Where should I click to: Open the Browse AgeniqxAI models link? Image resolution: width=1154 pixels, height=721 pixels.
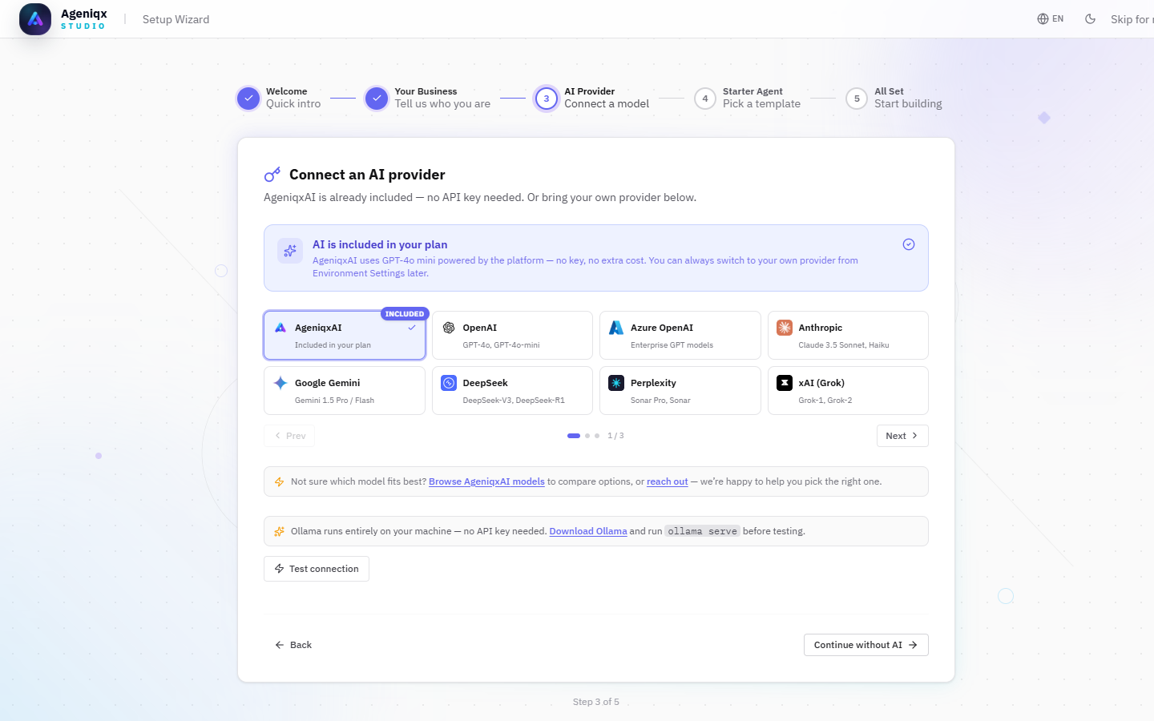(486, 481)
